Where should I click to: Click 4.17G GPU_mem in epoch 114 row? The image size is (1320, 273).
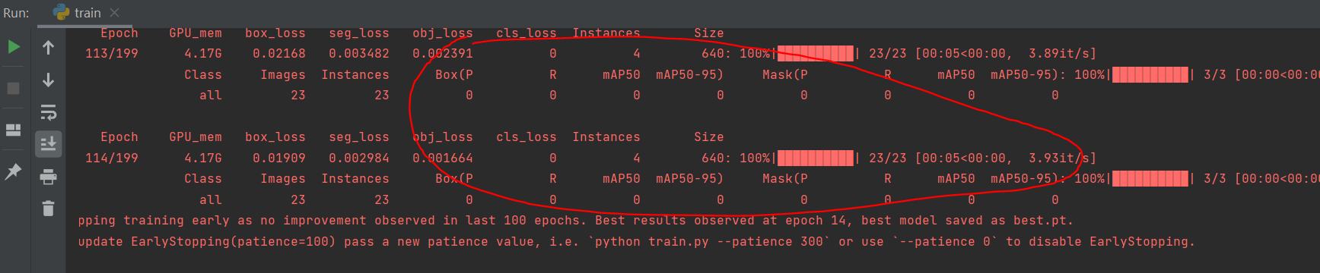[x=203, y=158]
